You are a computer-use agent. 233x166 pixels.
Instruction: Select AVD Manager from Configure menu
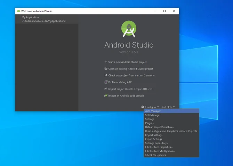[x=153, y=111]
